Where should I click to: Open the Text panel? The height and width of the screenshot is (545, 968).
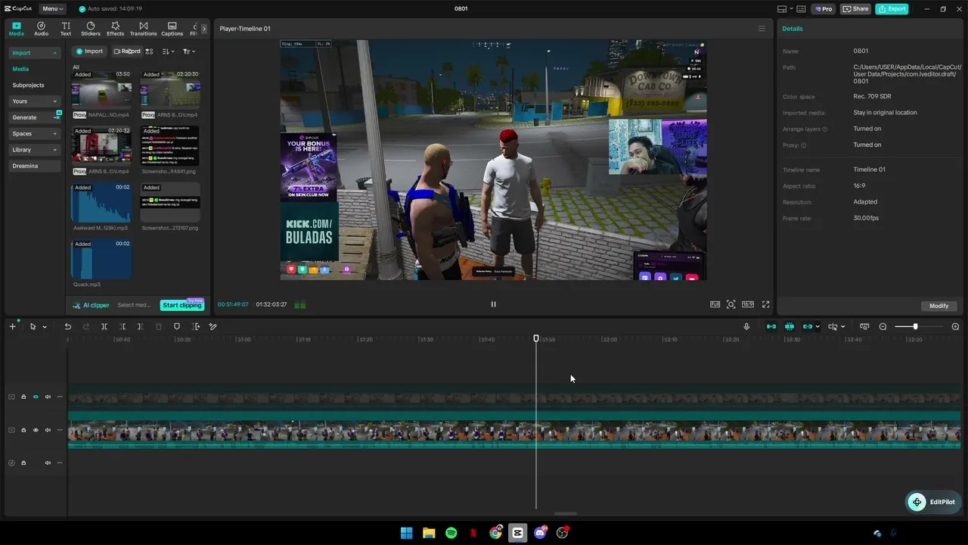pyautogui.click(x=66, y=29)
